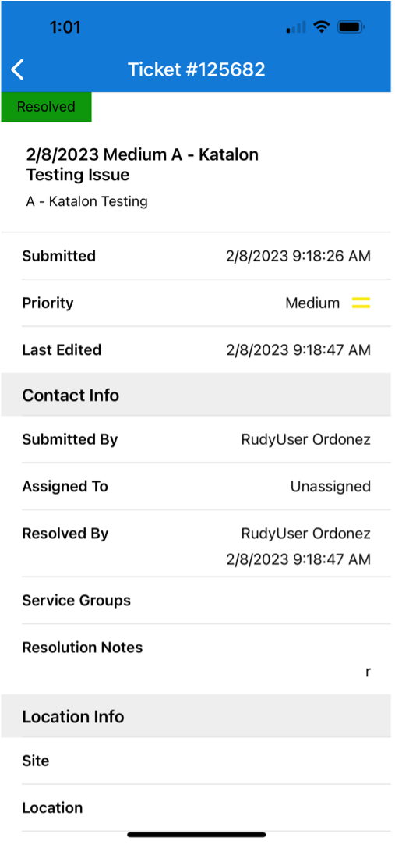Screen dimensions: 395x848
Task: Open the Service Groups row
Action: coord(196,600)
